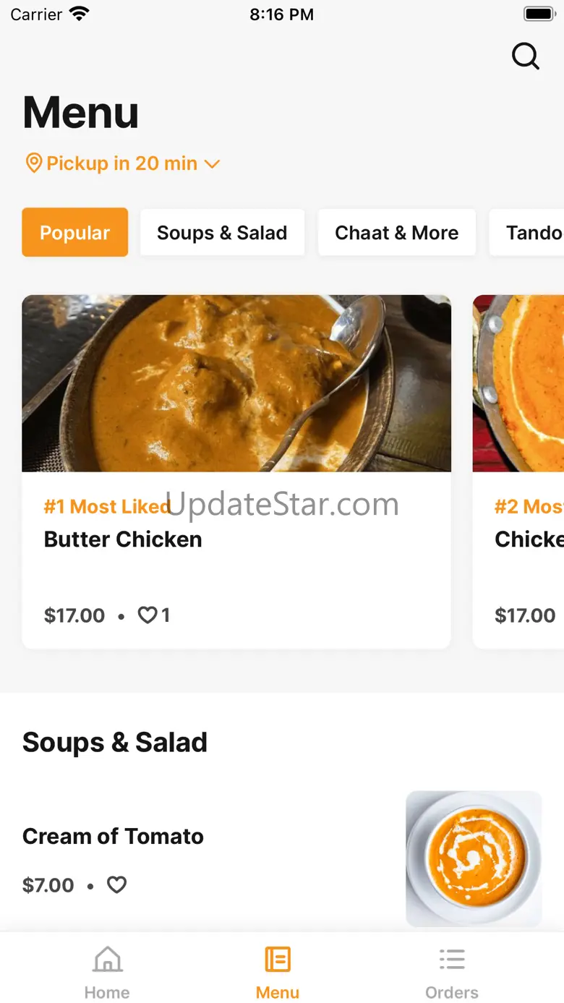Image resolution: width=564 pixels, height=1003 pixels.
Task: Select Chaat & More category
Action: 396,233
